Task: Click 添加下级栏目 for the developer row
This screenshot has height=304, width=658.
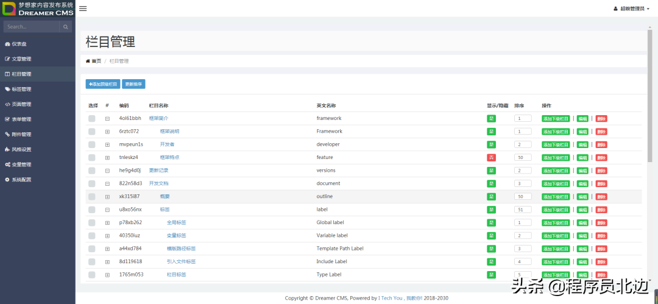Action: click(556, 145)
